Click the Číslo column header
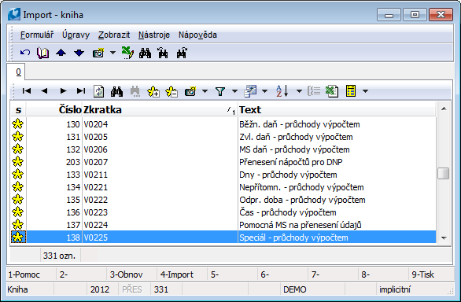The height and width of the screenshot is (302, 461). click(x=54, y=109)
